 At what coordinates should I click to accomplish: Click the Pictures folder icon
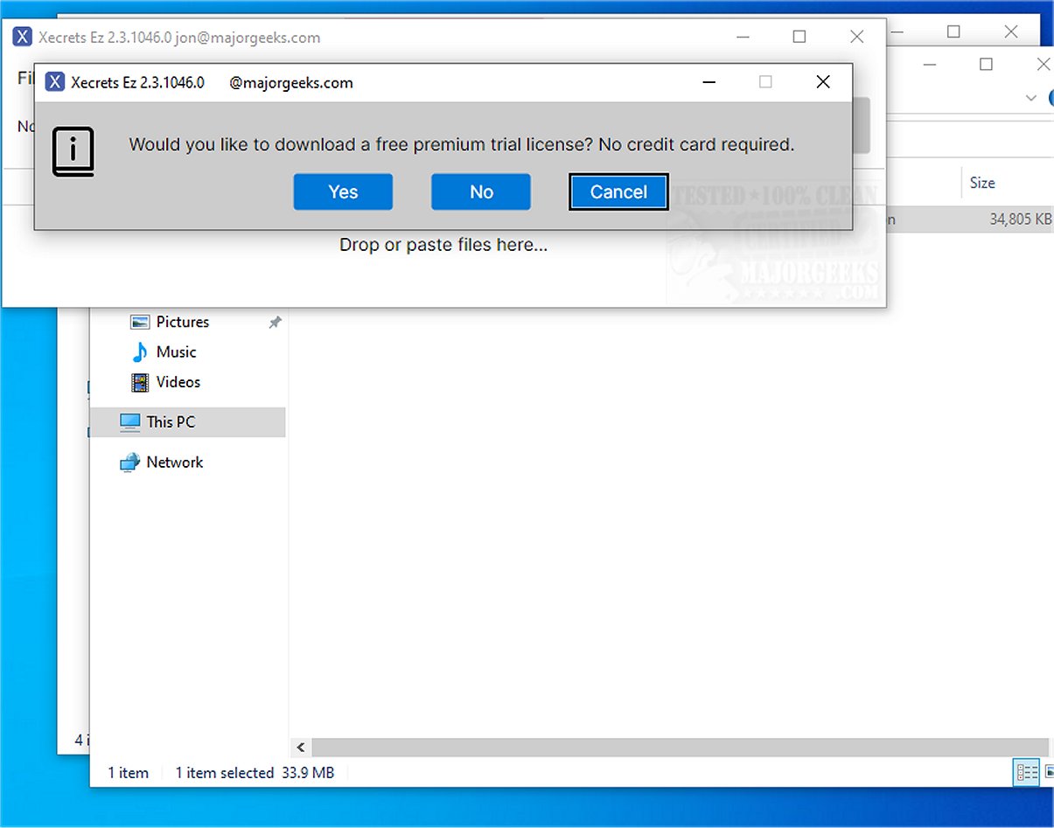click(x=140, y=322)
